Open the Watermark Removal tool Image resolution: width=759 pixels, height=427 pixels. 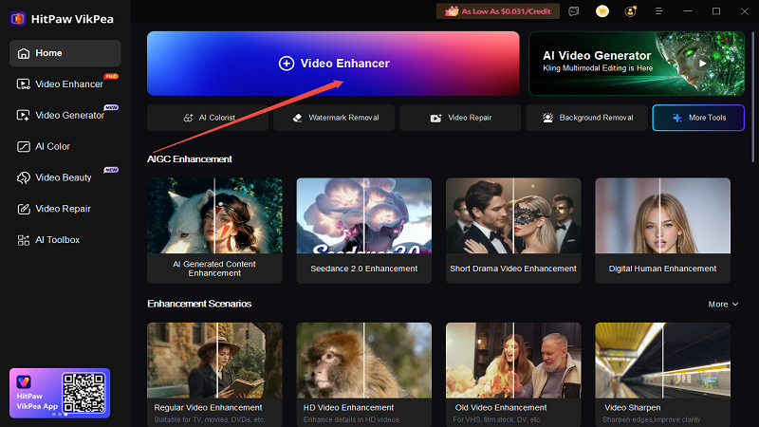pyautogui.click(x=334, y=118)
